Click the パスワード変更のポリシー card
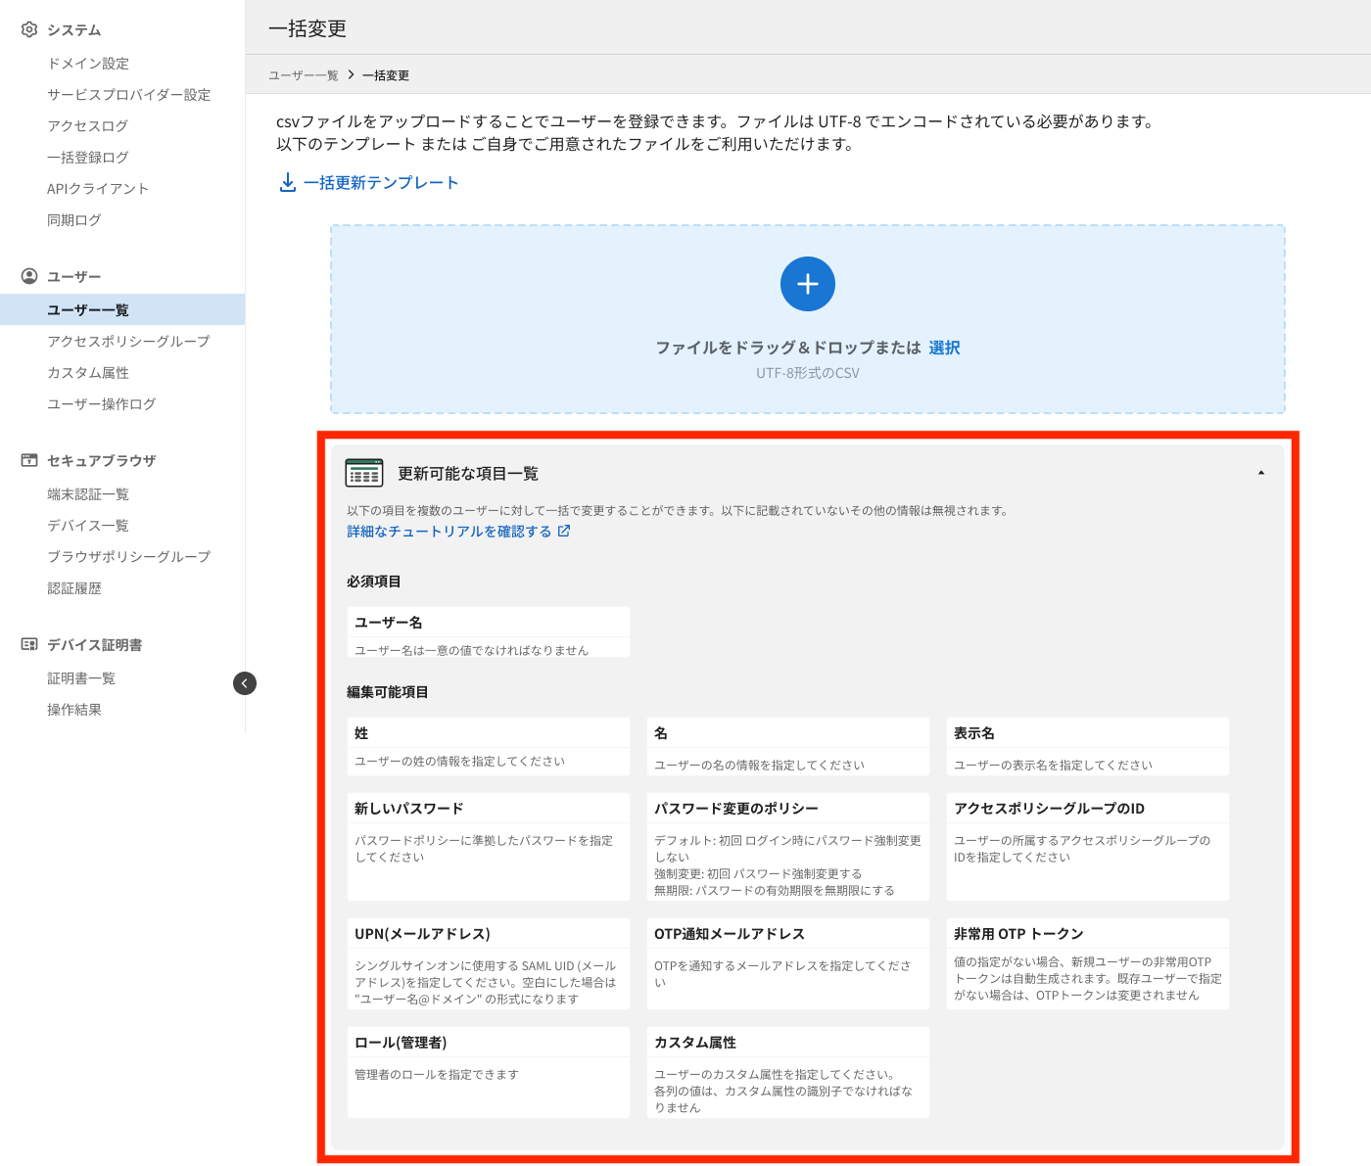Screen dimensions: 1371x1166 (788, 847)
